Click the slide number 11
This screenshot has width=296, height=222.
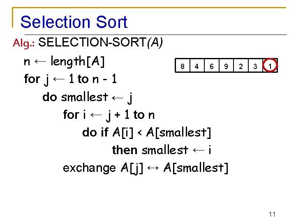pyautogui.click(x=272, y=214)
